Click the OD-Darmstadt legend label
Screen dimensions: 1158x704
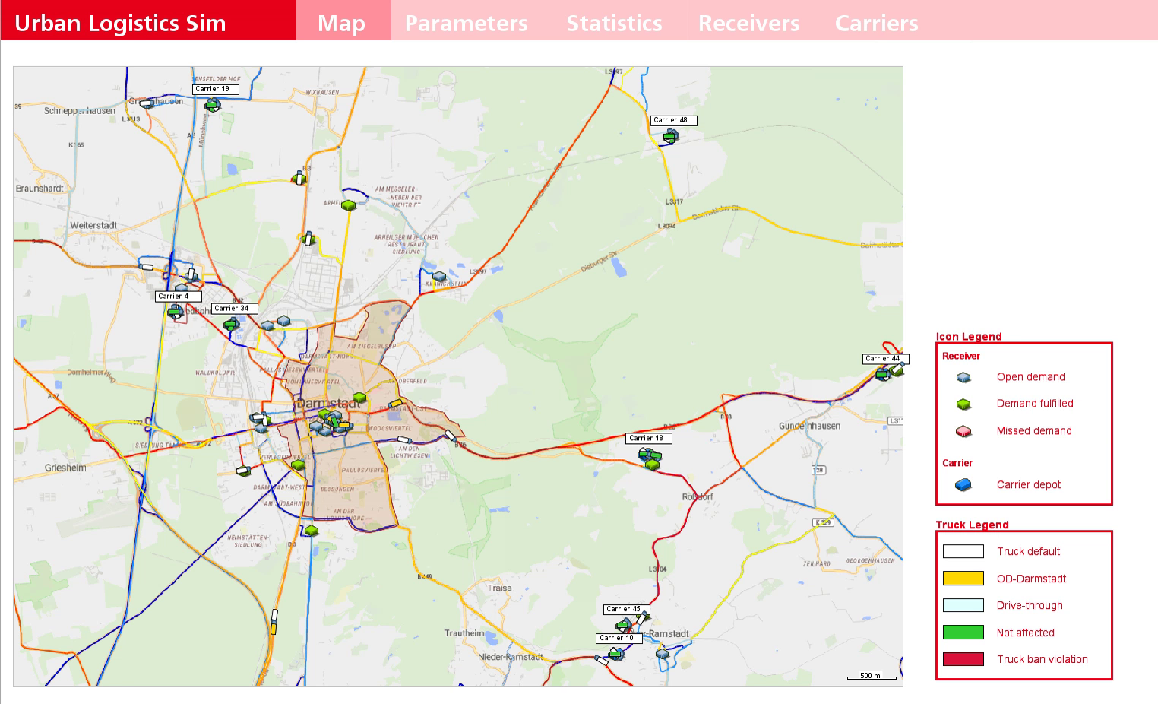click(1031, 579)
